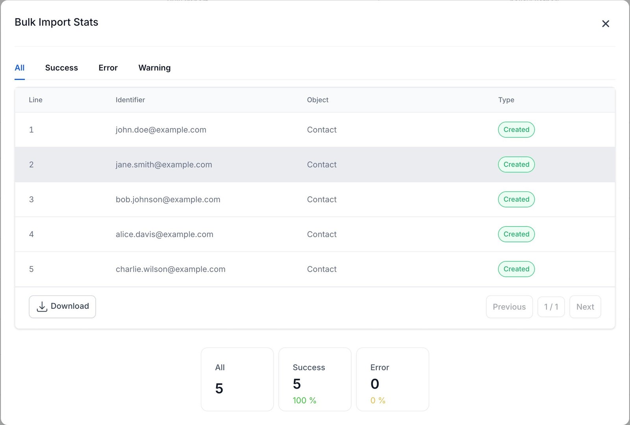Go to Next page

click(585, 307)
